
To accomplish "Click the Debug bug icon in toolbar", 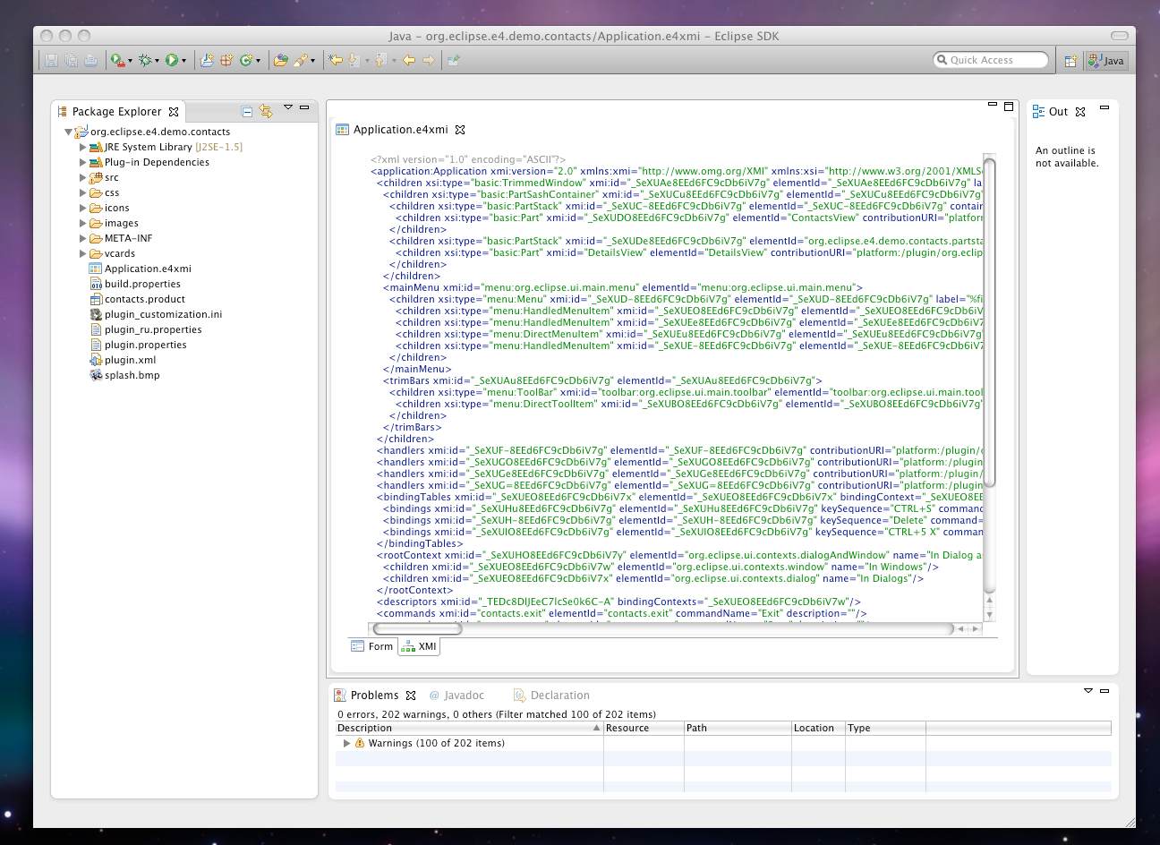I will coord(145,60).
